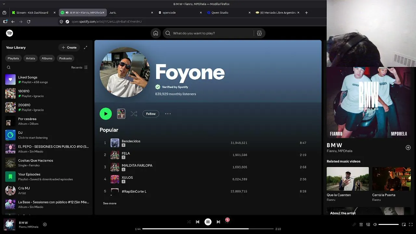This screenshot has height=234, width=416.
Task: Mute the volume speaker icon
Action: [x=375, y=225]
